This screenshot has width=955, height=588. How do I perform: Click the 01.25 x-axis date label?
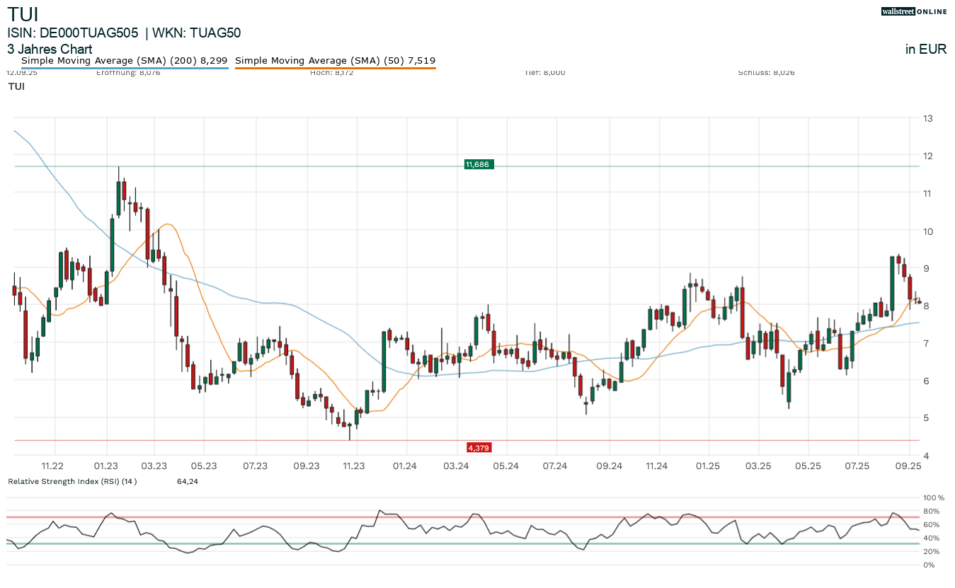[x=708, y=466]
